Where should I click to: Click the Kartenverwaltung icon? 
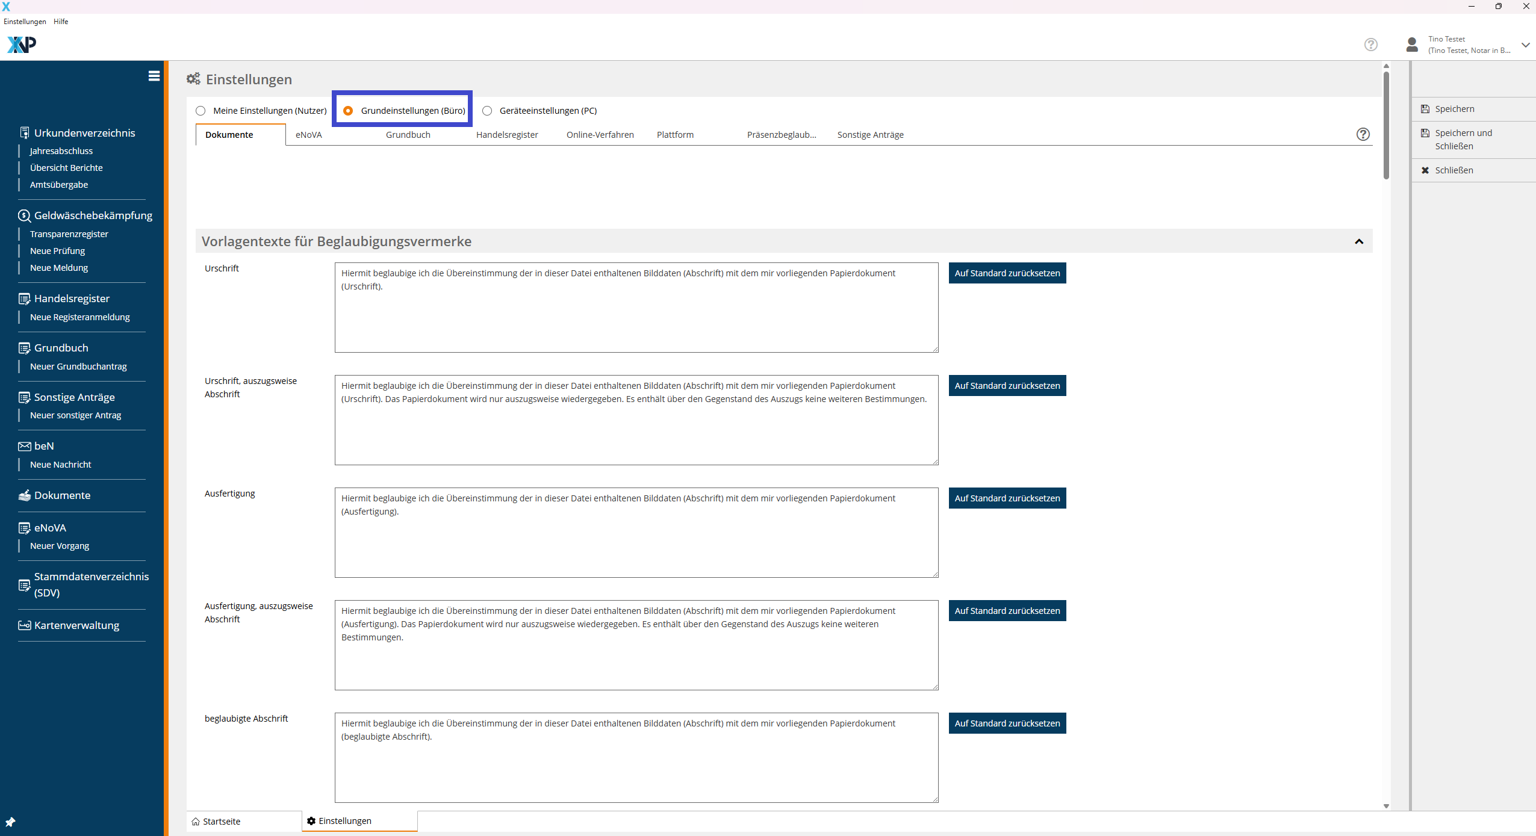(x=24, y=625)
